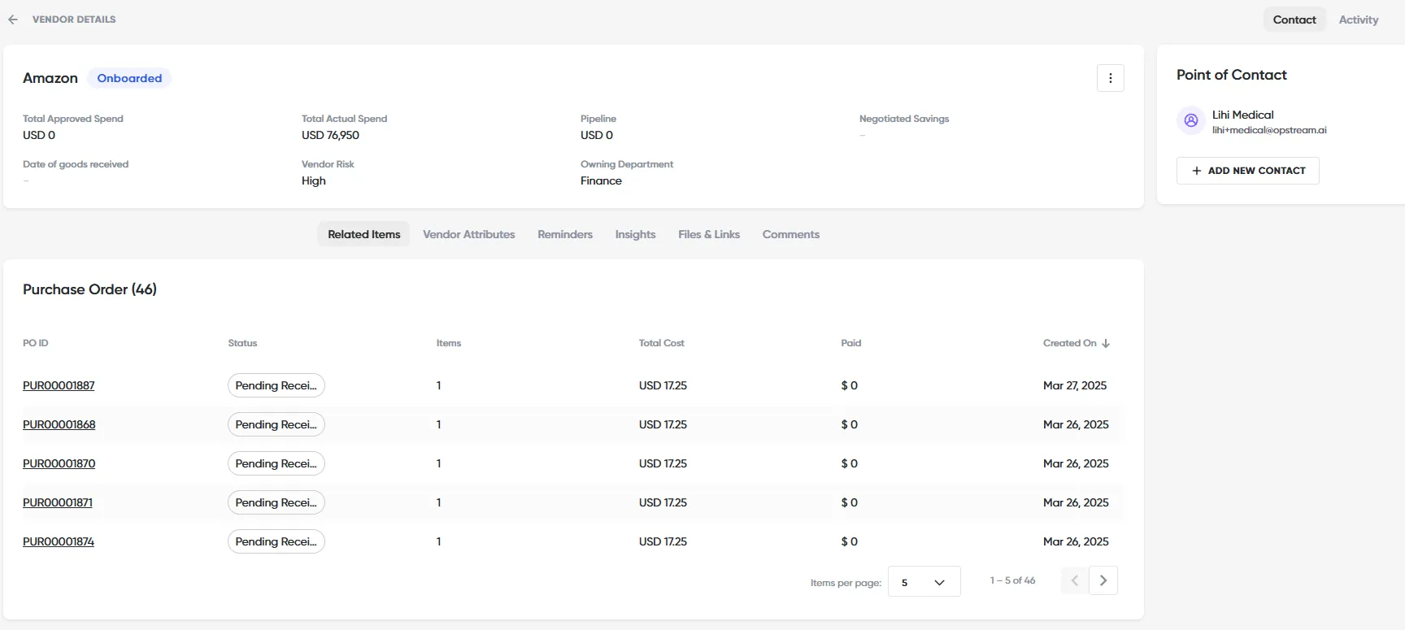Click the Vendor Risk value High
Screen dimensions: 1405x630
tap(314, 180)
